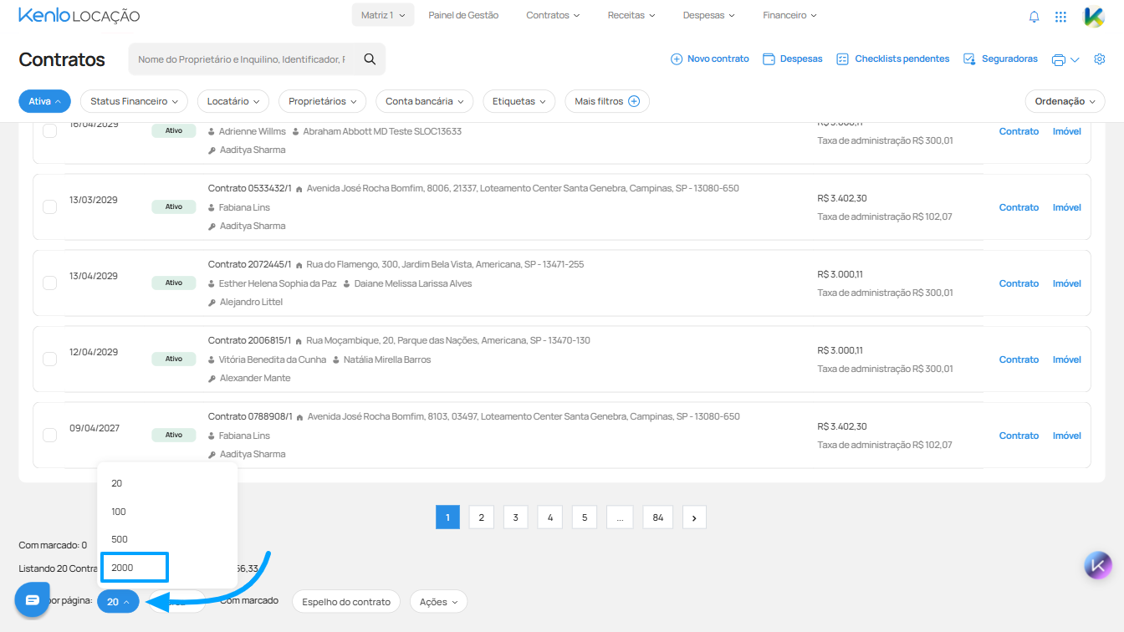Image resolution: width=1124 pixels, height=632 pixels.
Task: Open the Ordenação dropdown
Action: [x=1065, y=101]
